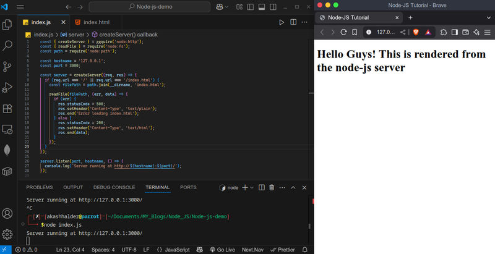
Task: Toggle the bottom panel visibility
Action: click(262, 7)
